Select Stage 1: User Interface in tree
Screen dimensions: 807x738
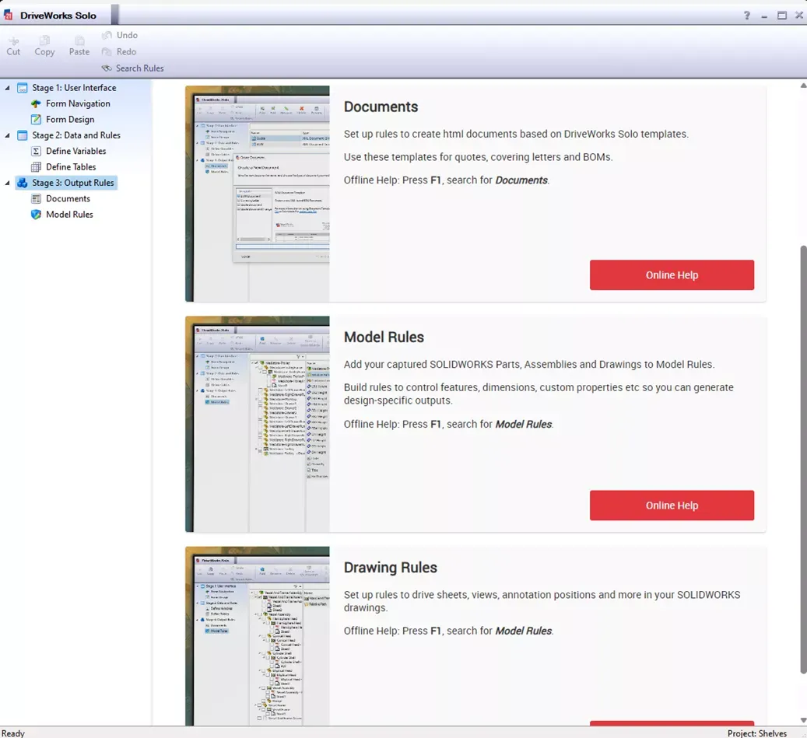pyautogui.click(x=74, y=87)
